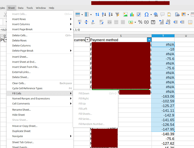Click the Insert Chart icon
This screenshot has height=148, width=194.
point(132,14)
